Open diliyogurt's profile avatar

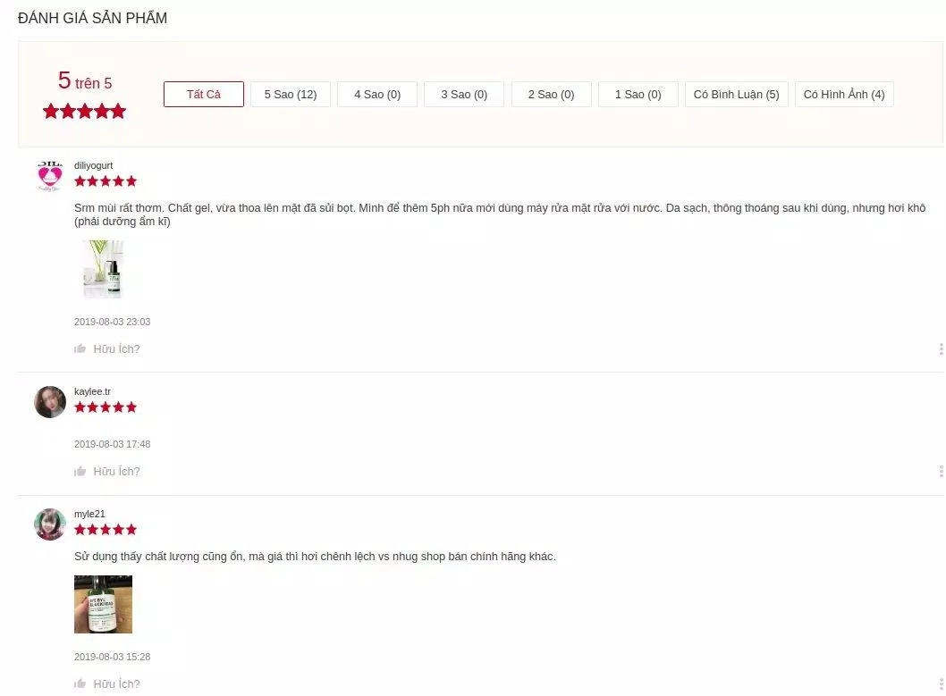(50, 175)
